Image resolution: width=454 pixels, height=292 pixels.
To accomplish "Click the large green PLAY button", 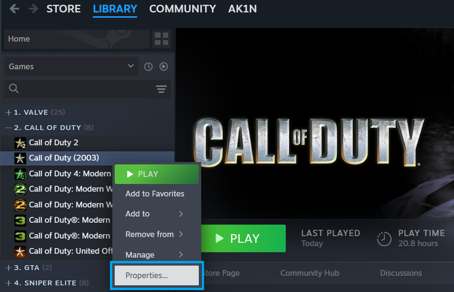I will tap(243, 238).
